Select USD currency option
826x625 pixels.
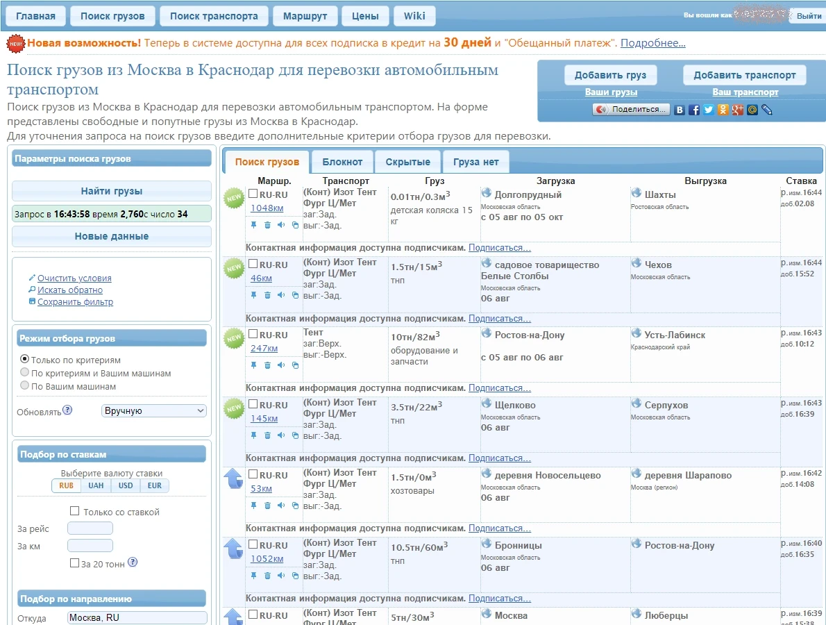click(x=126, y=485)
